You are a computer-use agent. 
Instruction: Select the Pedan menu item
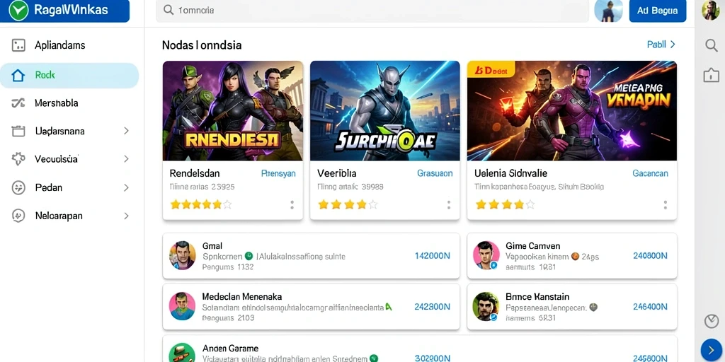tap(69, 187)
